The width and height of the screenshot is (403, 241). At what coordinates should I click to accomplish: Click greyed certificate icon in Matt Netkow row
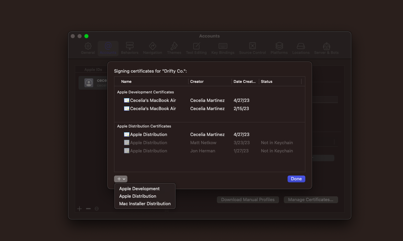click(x=126, y=143)
